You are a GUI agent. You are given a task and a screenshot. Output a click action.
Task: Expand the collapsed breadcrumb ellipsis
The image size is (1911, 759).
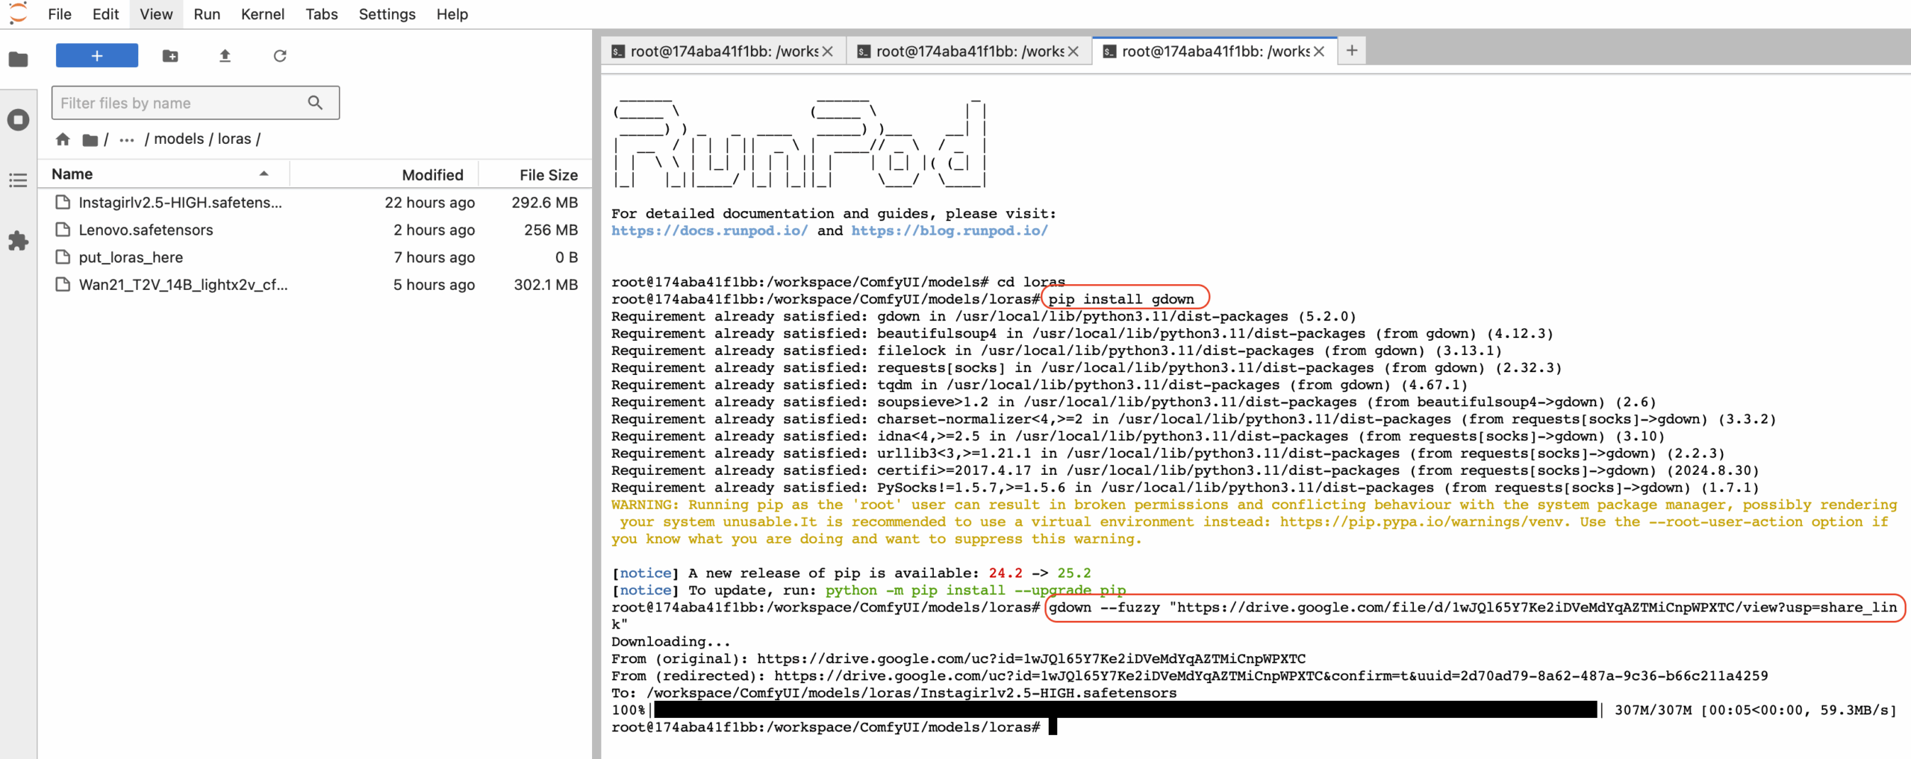127,139
